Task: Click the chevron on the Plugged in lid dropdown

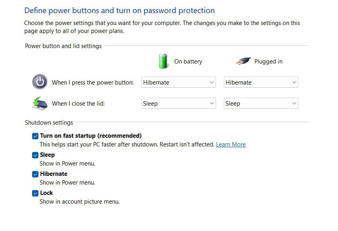Action: click(294, 103)
